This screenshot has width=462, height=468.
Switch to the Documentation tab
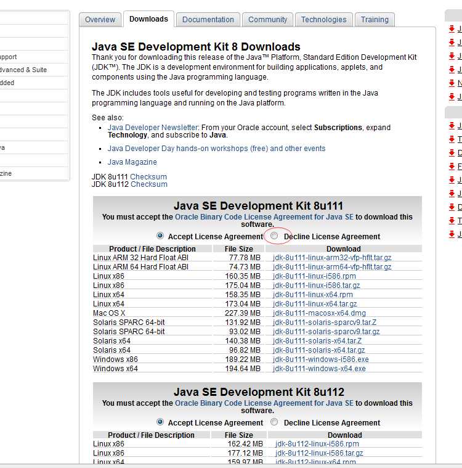pyautogui.click(x=208, y=20)
